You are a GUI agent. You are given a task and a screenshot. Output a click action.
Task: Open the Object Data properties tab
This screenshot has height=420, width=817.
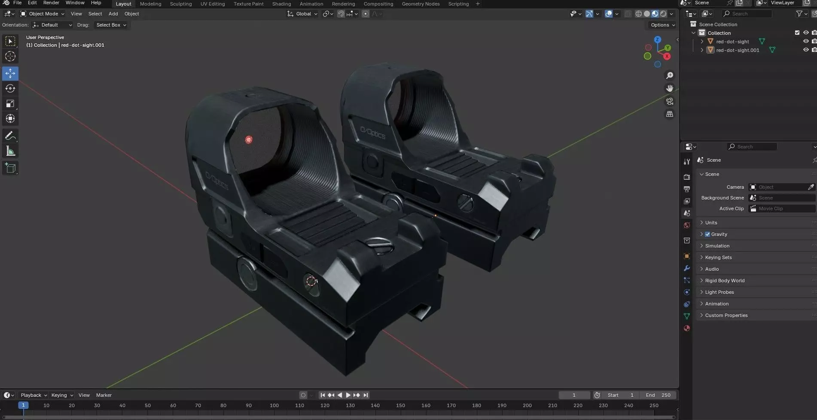coord(687,316)
